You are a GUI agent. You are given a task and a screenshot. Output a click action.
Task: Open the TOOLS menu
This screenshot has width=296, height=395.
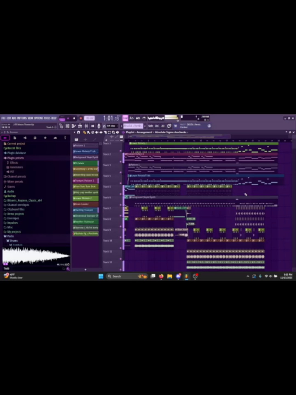(x=47, y=118)
